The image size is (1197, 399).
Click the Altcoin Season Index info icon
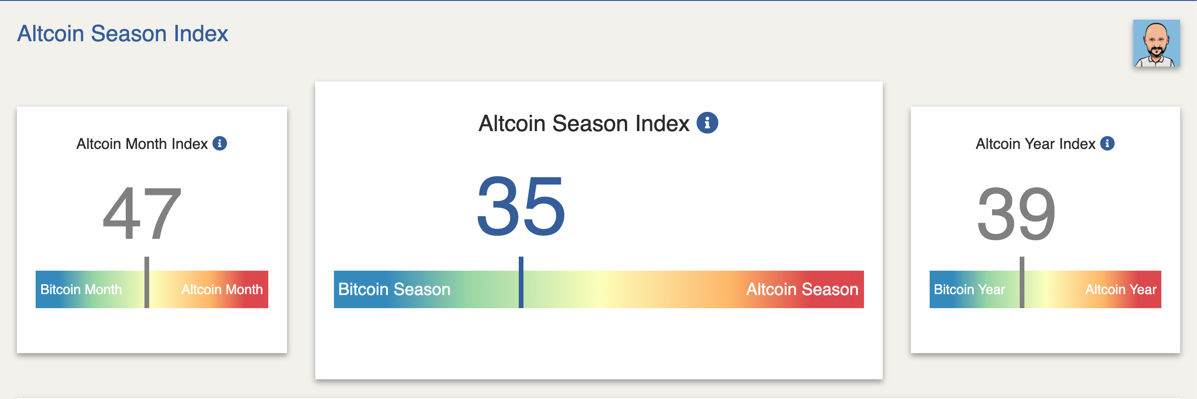(707, 123)
